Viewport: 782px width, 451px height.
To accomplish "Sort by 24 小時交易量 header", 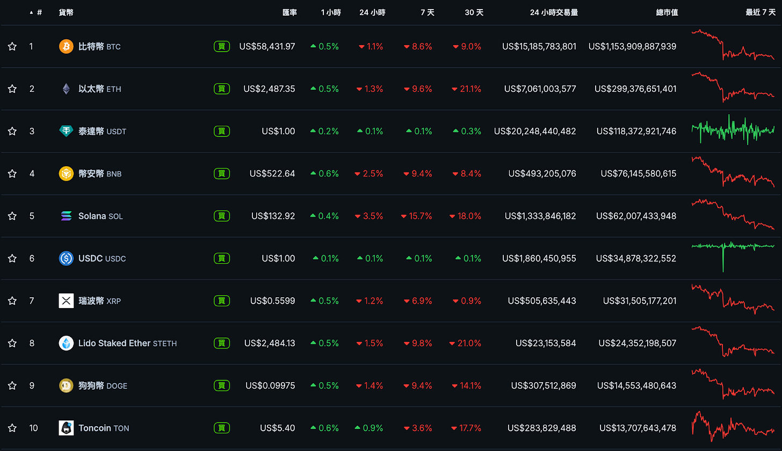I will (554, 12).
